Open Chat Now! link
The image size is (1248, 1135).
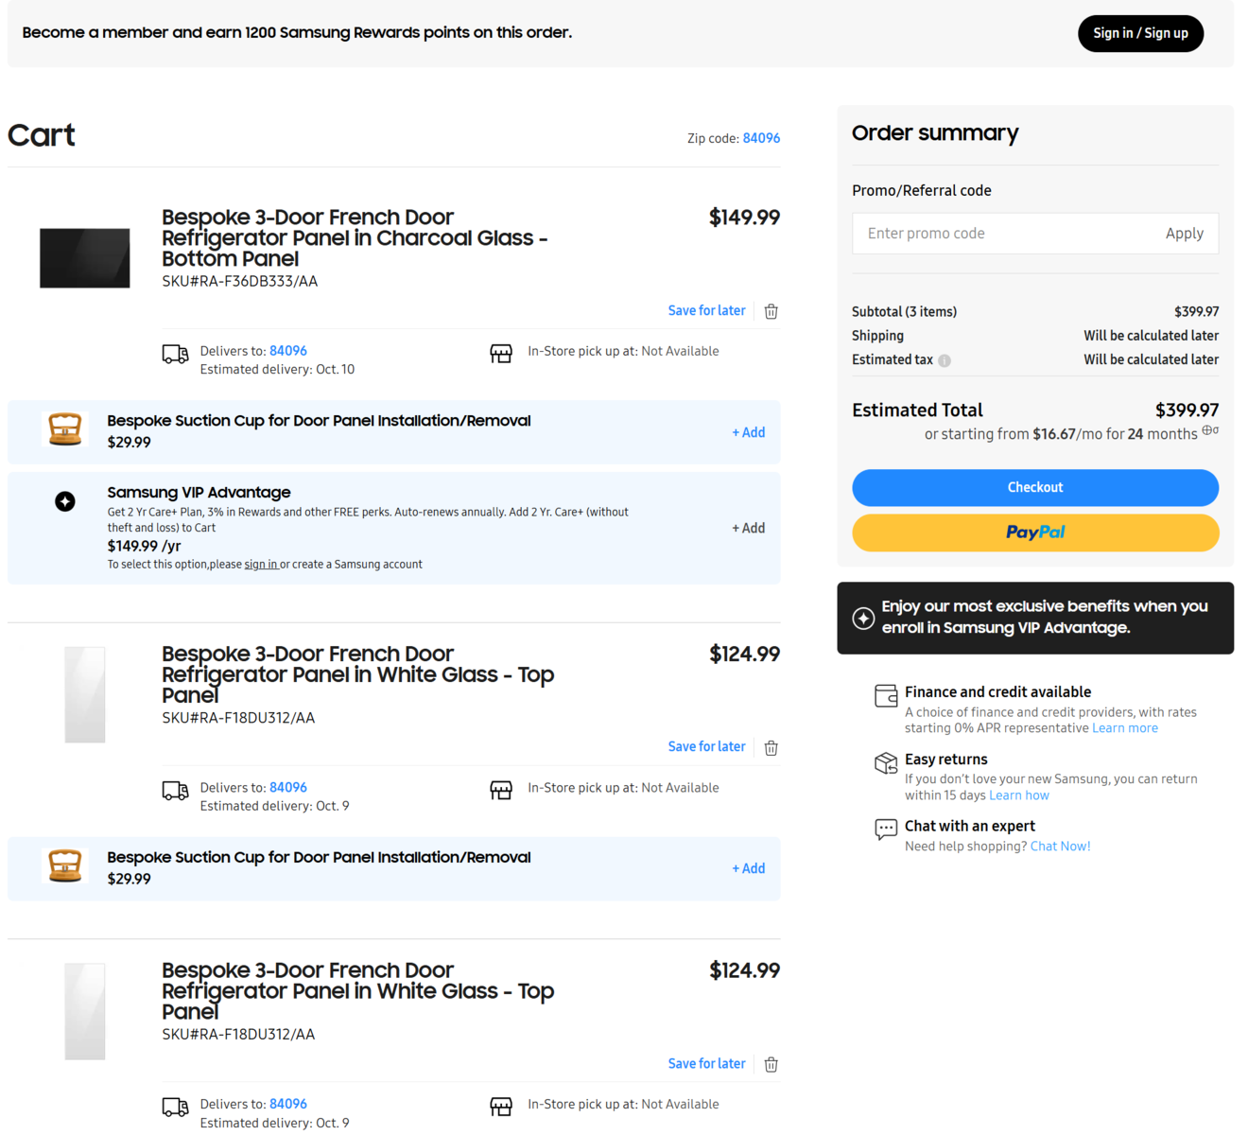pos(1060,847)
